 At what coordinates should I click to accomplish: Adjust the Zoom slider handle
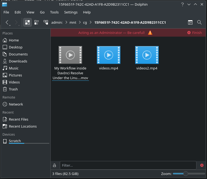coord(185,174)
